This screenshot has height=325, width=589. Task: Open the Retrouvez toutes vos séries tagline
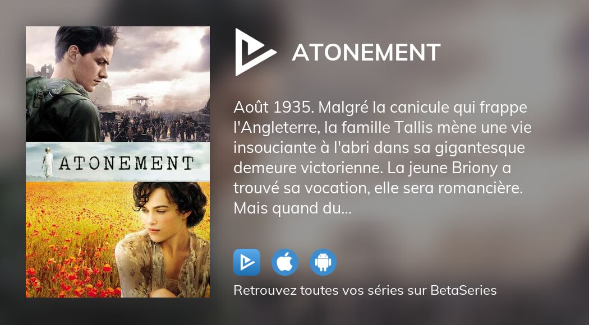point(365,290)
